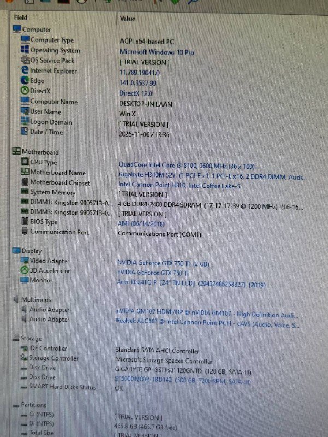Open the nVIDIA GM107 HDMI/DP audio link
The height and width of the screenshot is (437, 328).
(x=207, y=314)
